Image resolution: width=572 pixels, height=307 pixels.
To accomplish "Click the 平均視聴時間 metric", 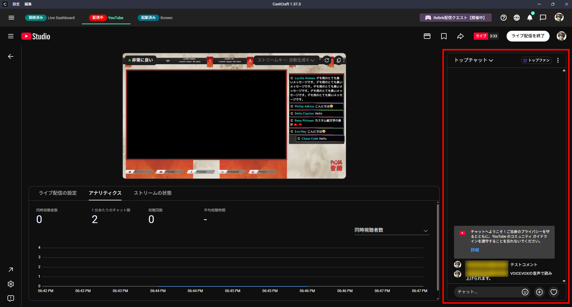I will [x=214, y=216].
